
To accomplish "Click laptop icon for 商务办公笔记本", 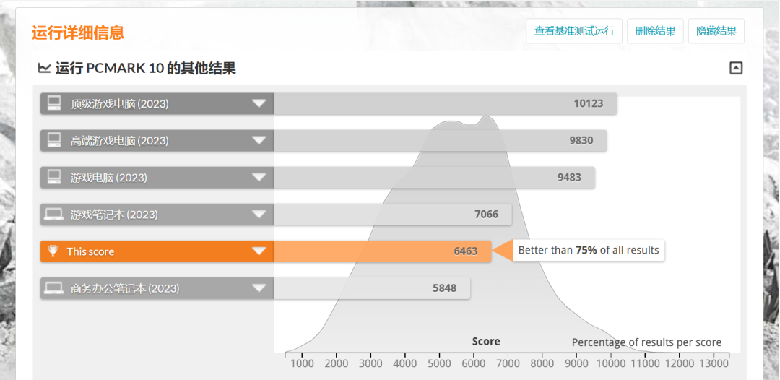I will (53, 288).
